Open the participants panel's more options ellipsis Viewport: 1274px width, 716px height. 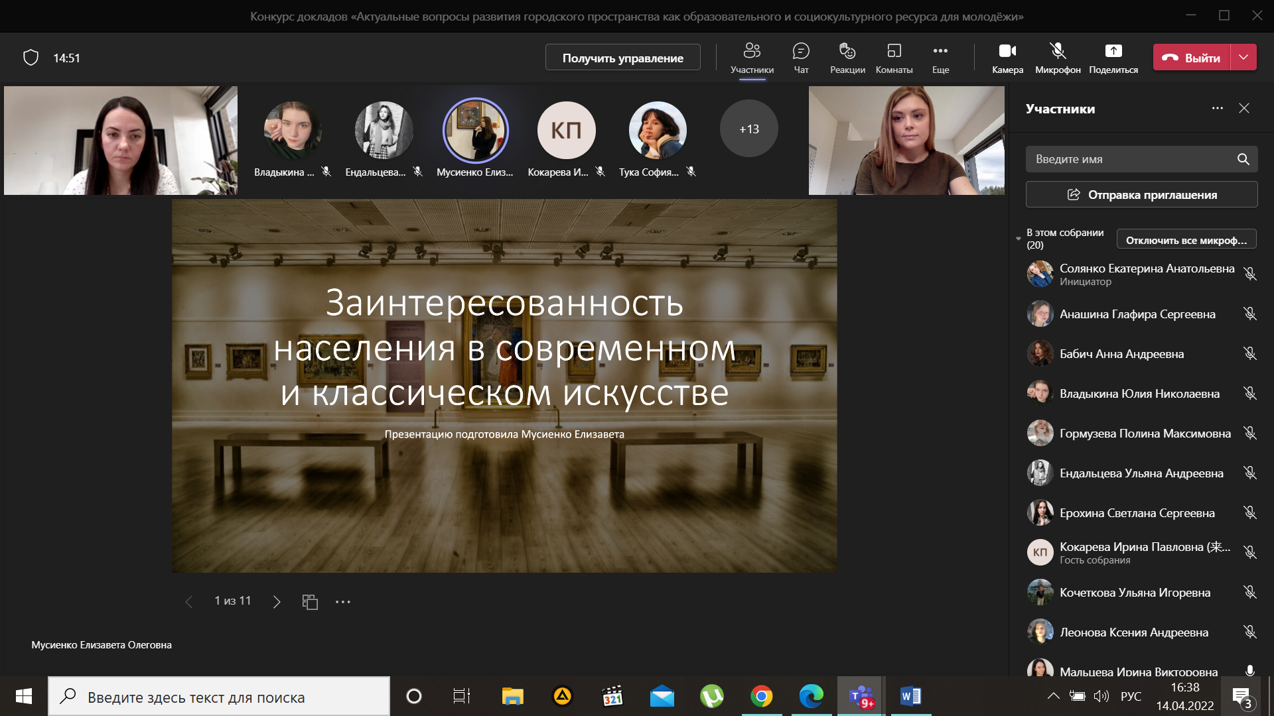coord(1217,108)
